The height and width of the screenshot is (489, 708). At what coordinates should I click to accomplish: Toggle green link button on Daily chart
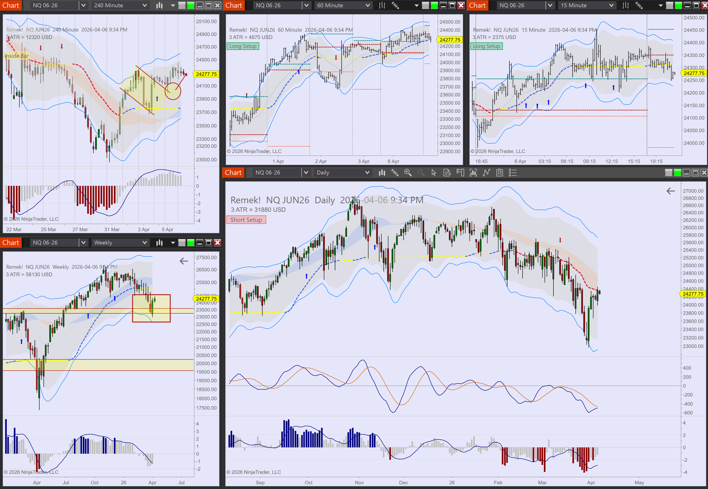pyautogui.click(x=677, y=173)
